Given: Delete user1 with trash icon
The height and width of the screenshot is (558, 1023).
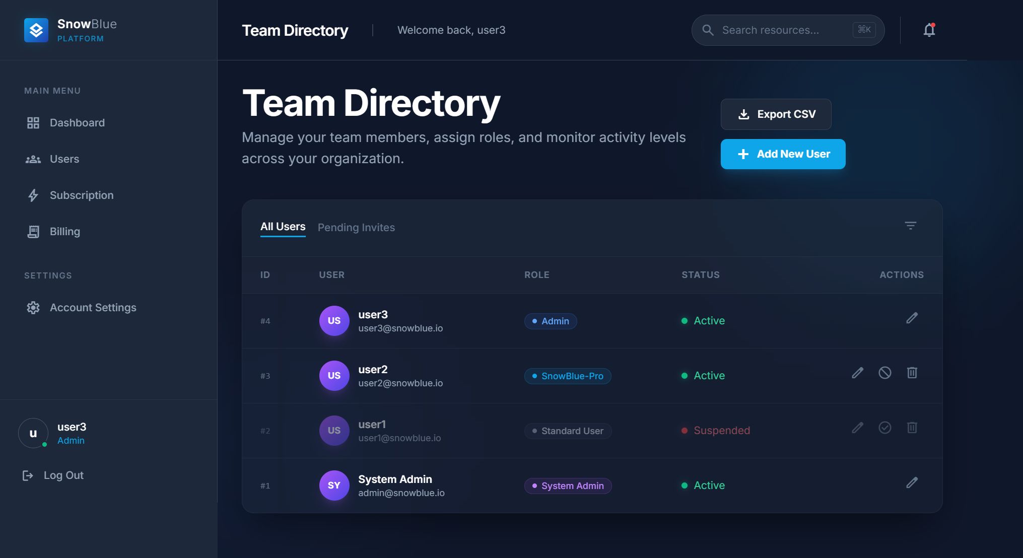Looking at the screenshot, I should point(912,428).
